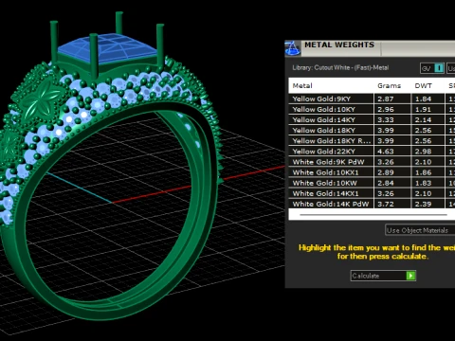The image size is (455, 341).
Task: Click the horizontal scrollbar under the table
Action: [x=373, y=215]
